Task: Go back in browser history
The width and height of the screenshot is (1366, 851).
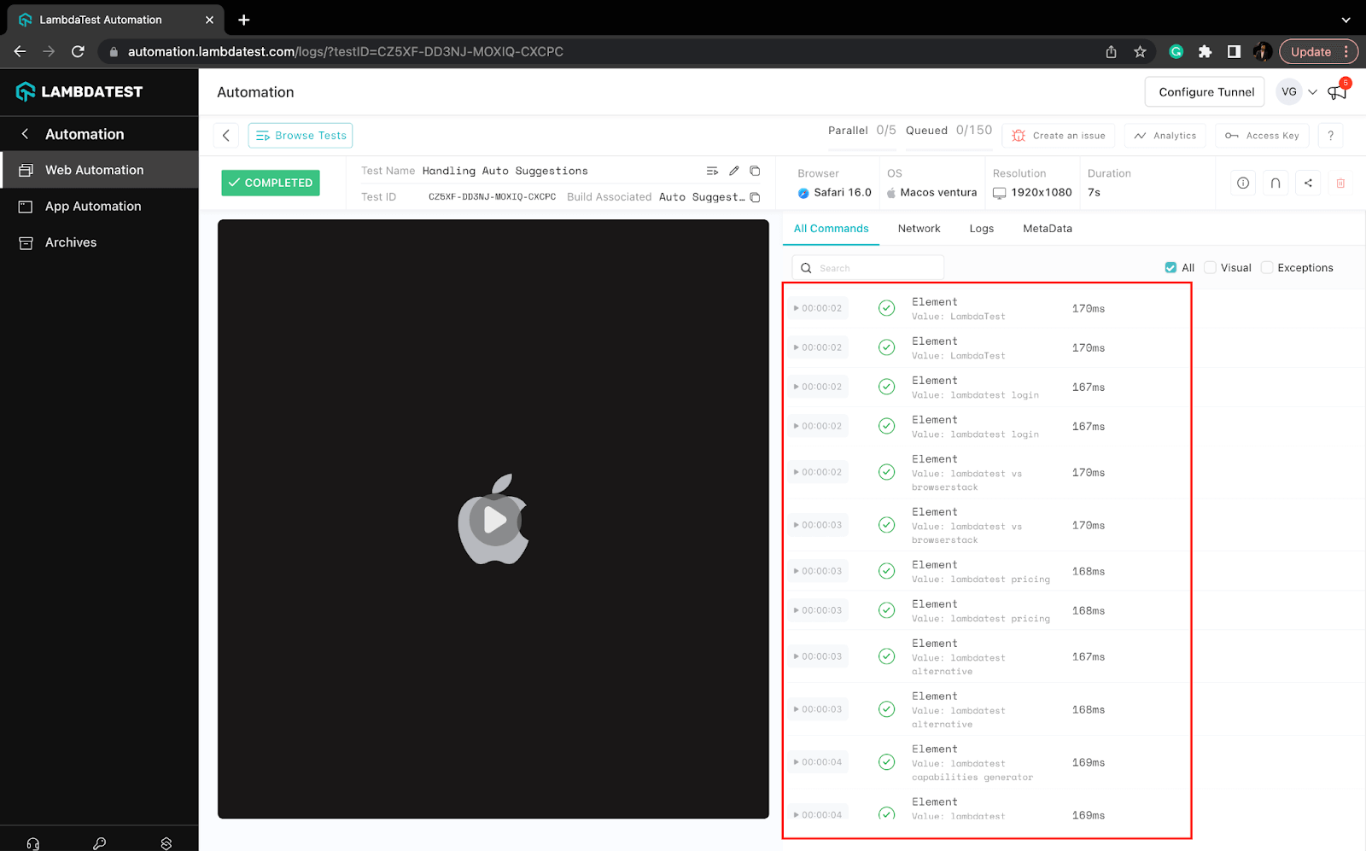Action: 20,51
